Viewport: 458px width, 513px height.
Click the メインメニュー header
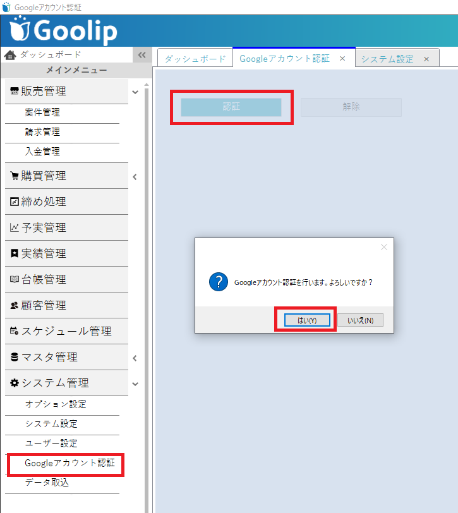(x=76, y=70)
